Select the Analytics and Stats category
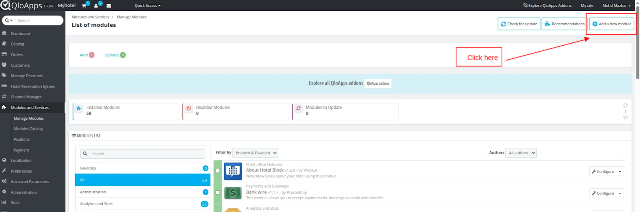The height and width of the screenshot is (212, 640). tap(143, 204)
